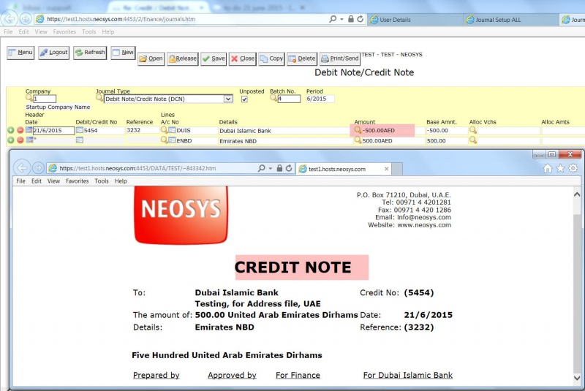Screen dimensions: 585x391
Task: Add a line via green plus on DUIS row
Action: tap(11, 130)
